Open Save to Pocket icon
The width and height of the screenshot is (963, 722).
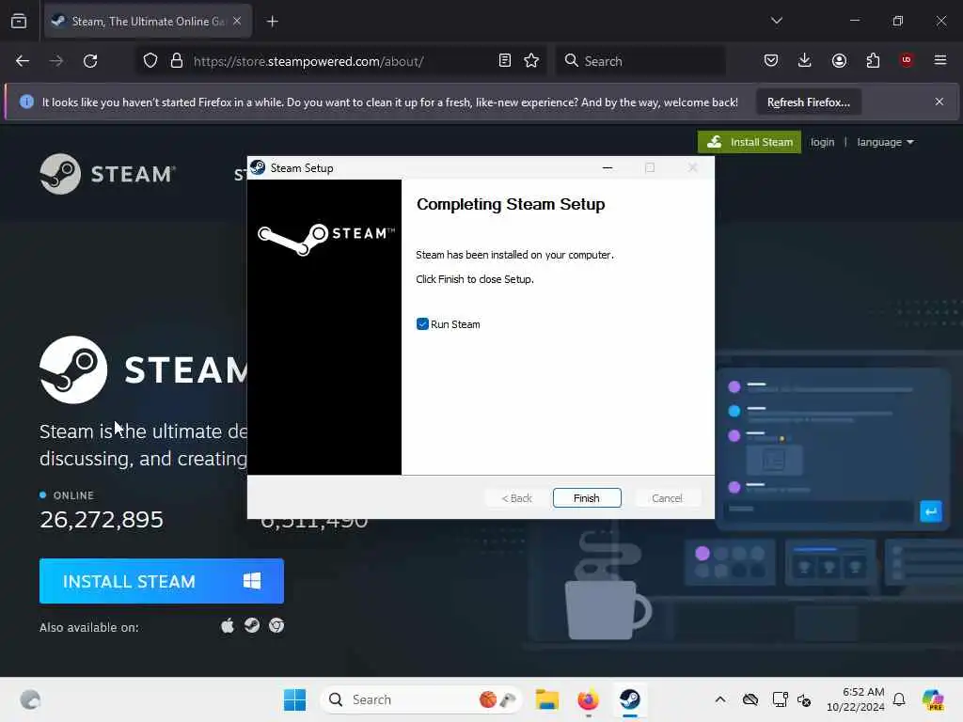[x=771, y=60]
